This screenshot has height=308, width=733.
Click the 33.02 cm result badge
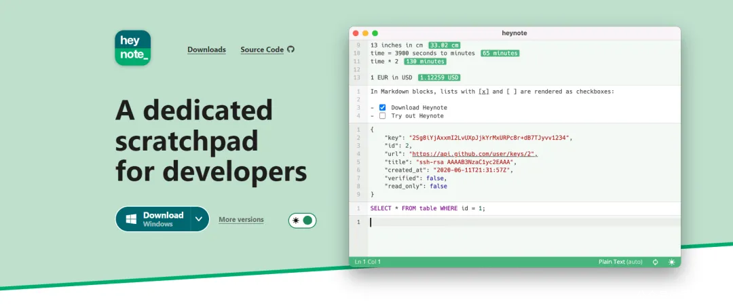pos(445,45)
